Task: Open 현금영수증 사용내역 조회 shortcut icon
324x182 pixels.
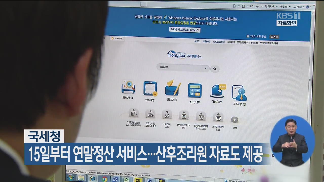Action: tap(150, 114)
